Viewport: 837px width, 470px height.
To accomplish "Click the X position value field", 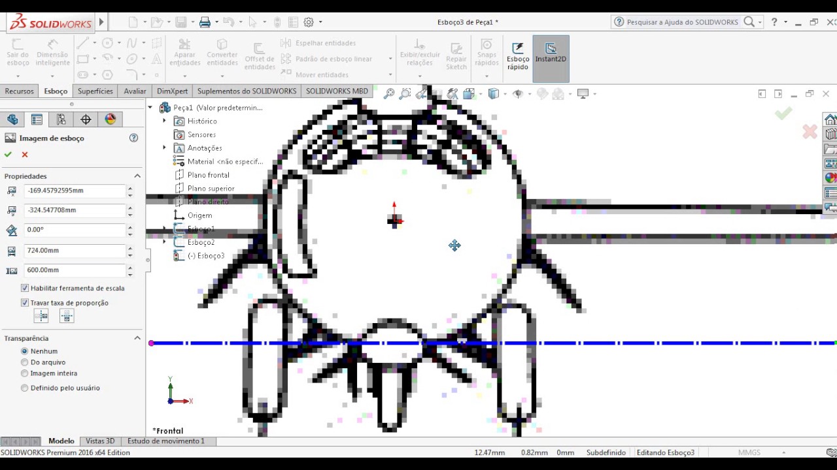I will 75,191.
